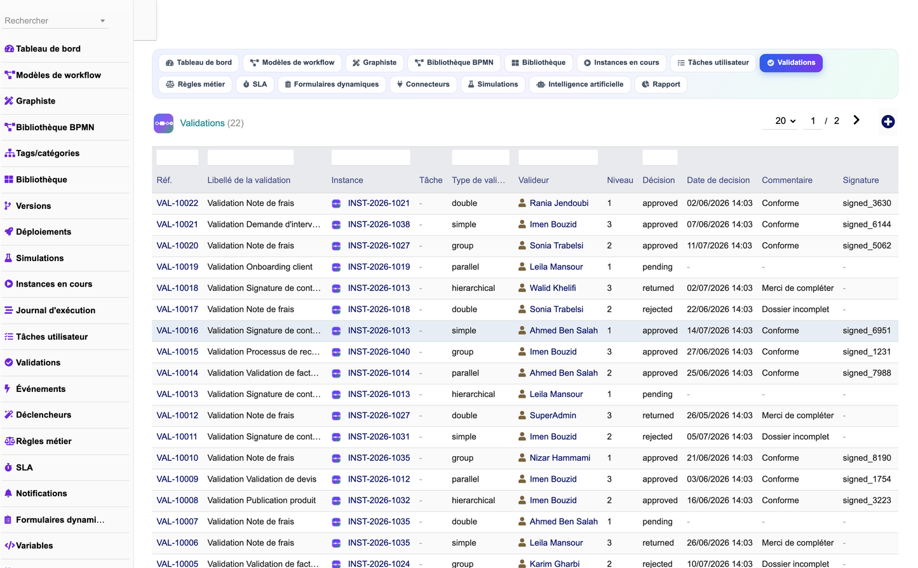The image size is (918, 568).
Task: Click the Journal d'exécution icon
Action: click(x=9, y=310)
